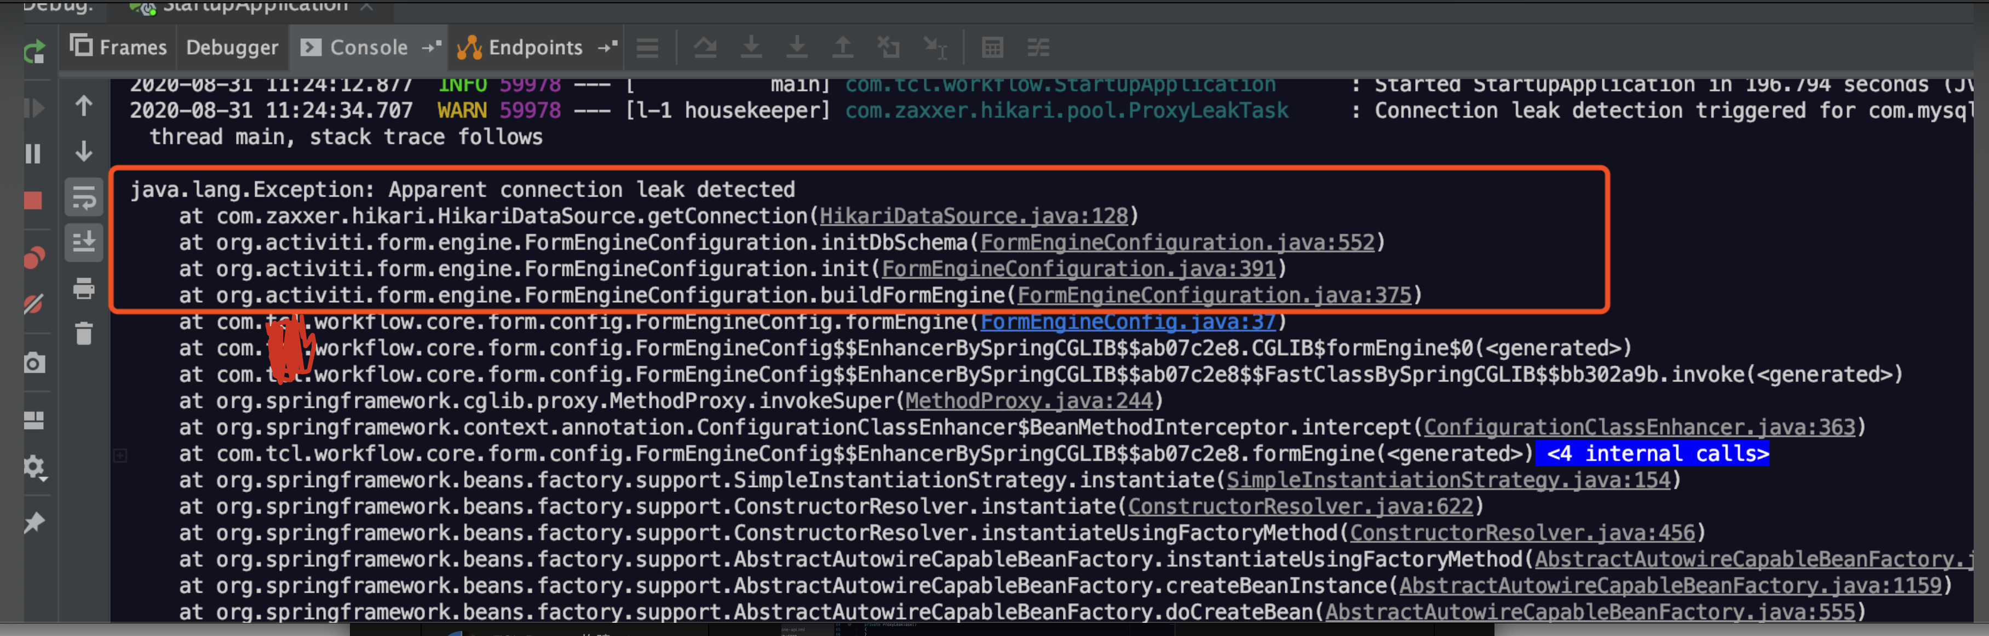This screenshot has height=636, width=1989.
Task: Print the console output
Action: point(83,288)
